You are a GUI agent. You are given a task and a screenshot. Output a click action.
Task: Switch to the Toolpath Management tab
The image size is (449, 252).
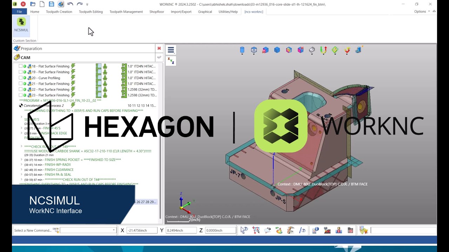126,12
